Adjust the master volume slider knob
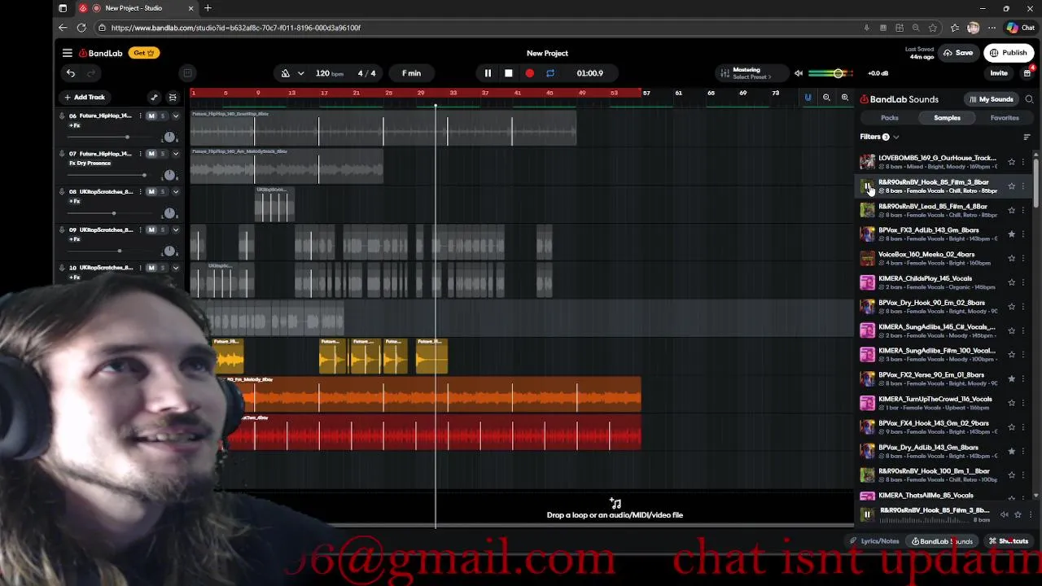Image resolution: width=1042 pixels, height=586 pixels. coord(838,73)
